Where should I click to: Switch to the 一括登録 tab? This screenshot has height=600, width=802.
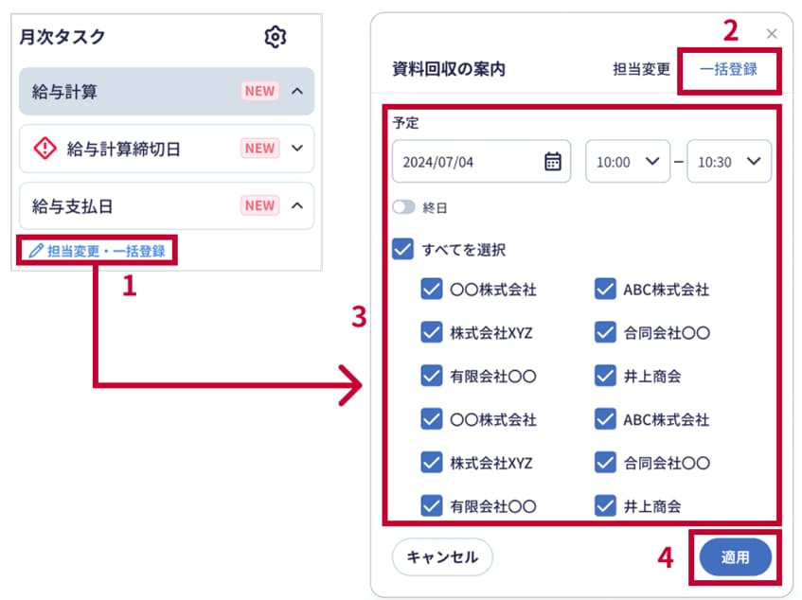point(728,69)
